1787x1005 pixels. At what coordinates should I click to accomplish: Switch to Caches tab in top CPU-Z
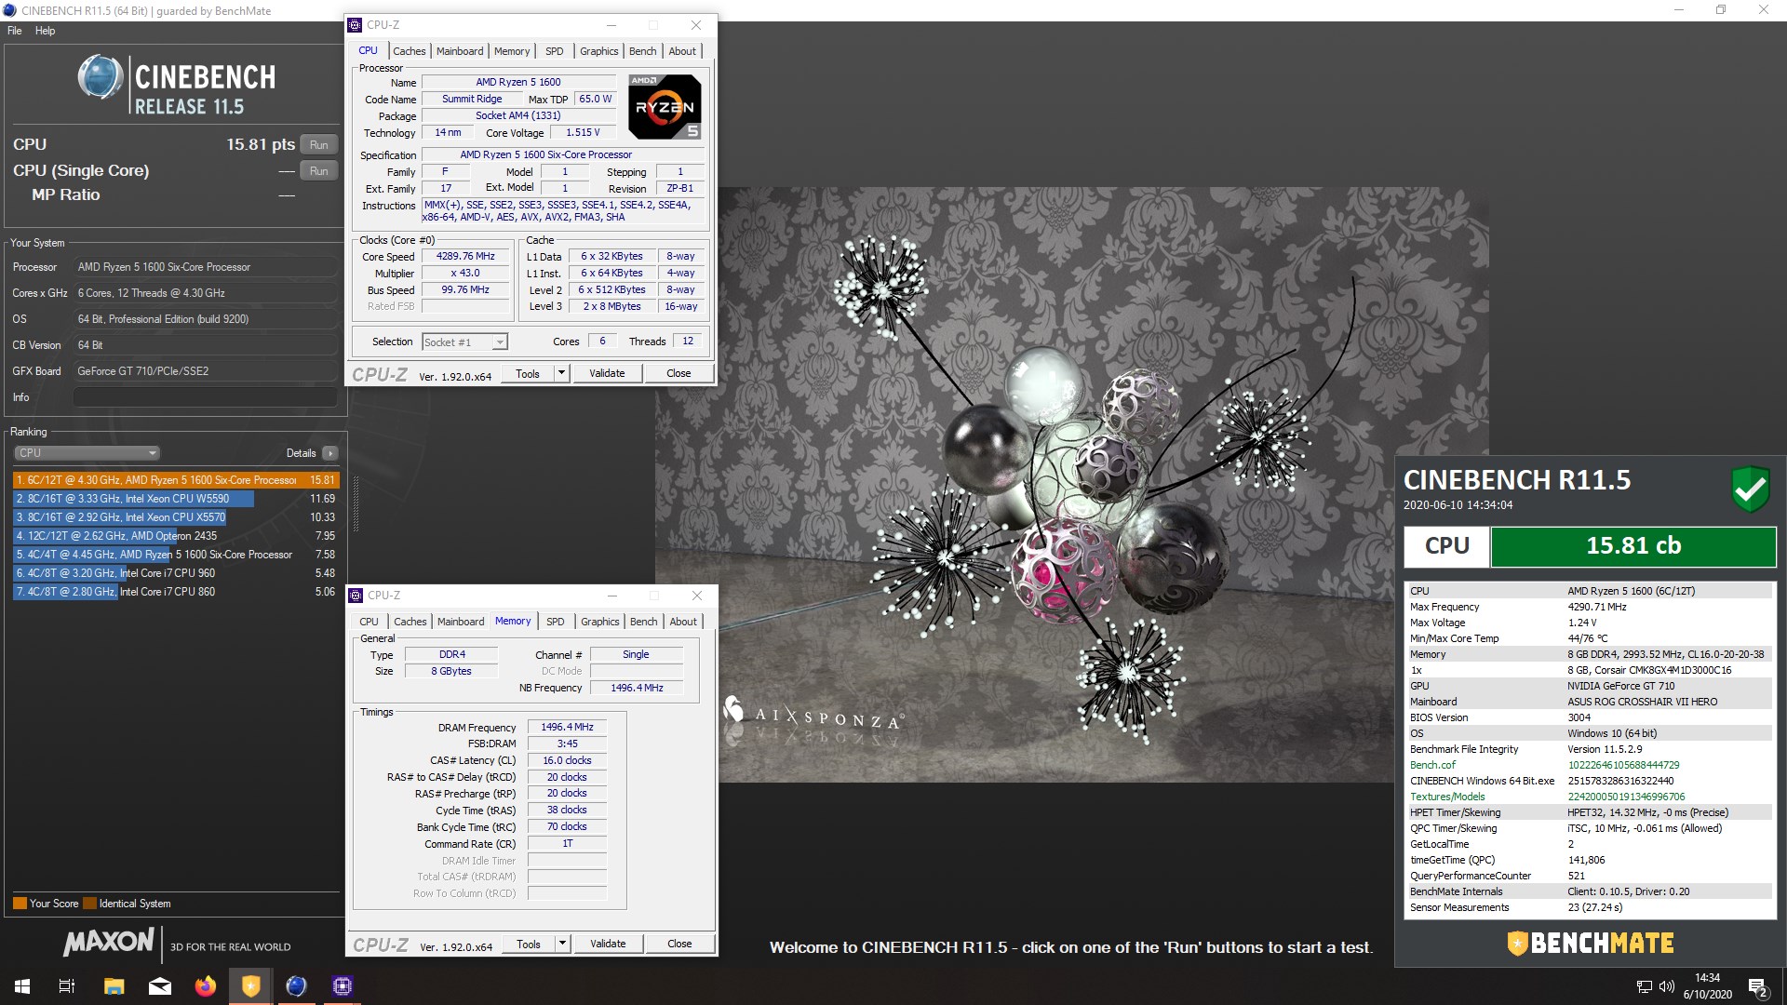(x=409, y=51)
